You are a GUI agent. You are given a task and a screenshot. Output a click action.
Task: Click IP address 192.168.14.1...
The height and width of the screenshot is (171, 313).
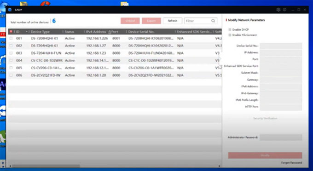click(x=98, y=60)
